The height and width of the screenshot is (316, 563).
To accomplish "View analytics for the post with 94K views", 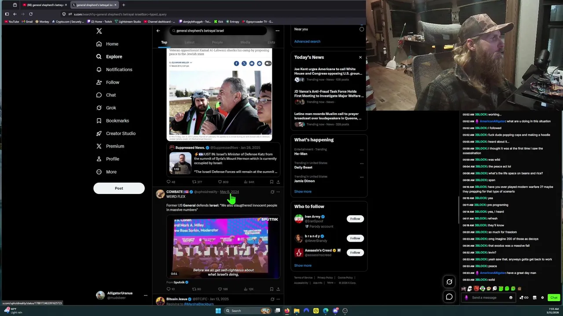I will click(249, 182).
